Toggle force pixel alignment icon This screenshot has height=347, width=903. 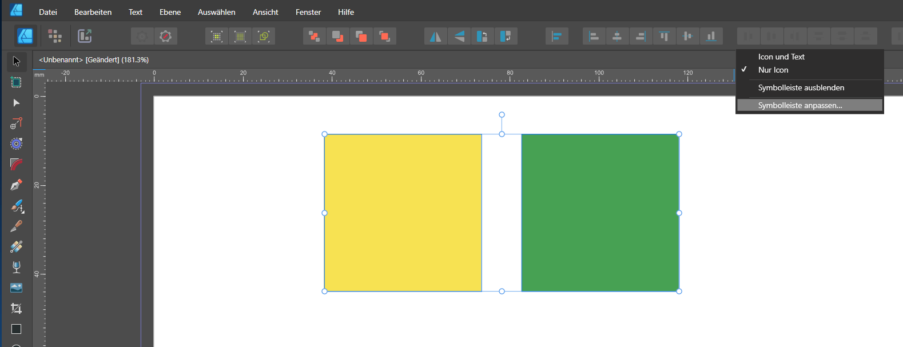click(217, 36)
